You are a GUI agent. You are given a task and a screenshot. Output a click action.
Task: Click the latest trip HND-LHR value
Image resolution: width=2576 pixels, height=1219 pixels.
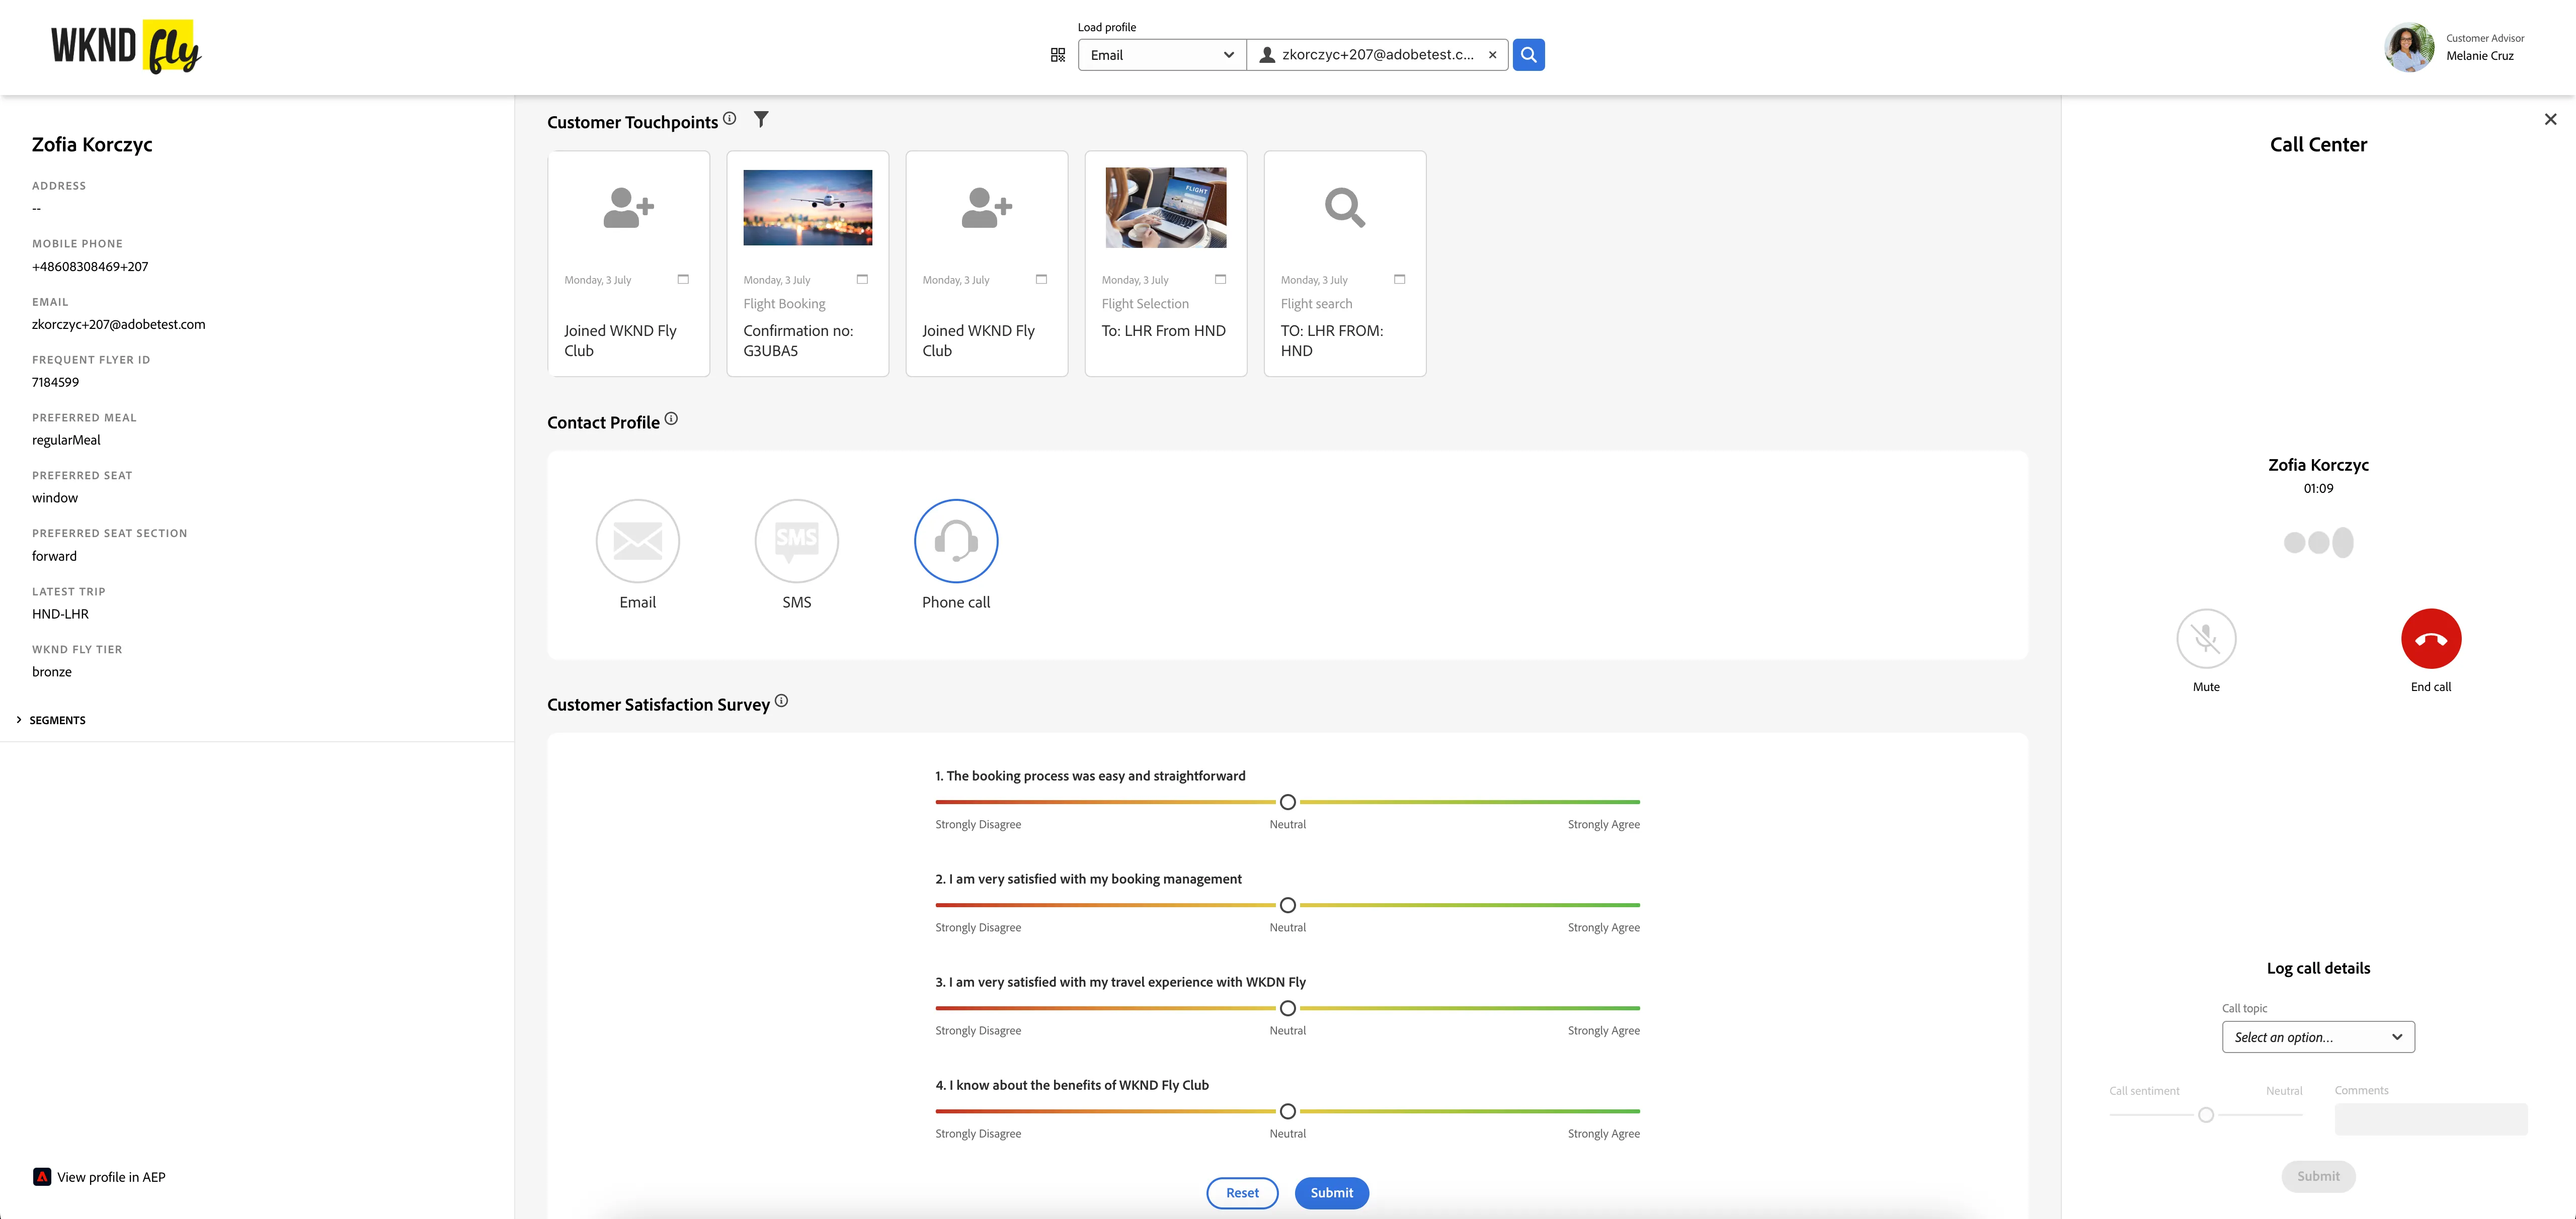click(60, 615)
